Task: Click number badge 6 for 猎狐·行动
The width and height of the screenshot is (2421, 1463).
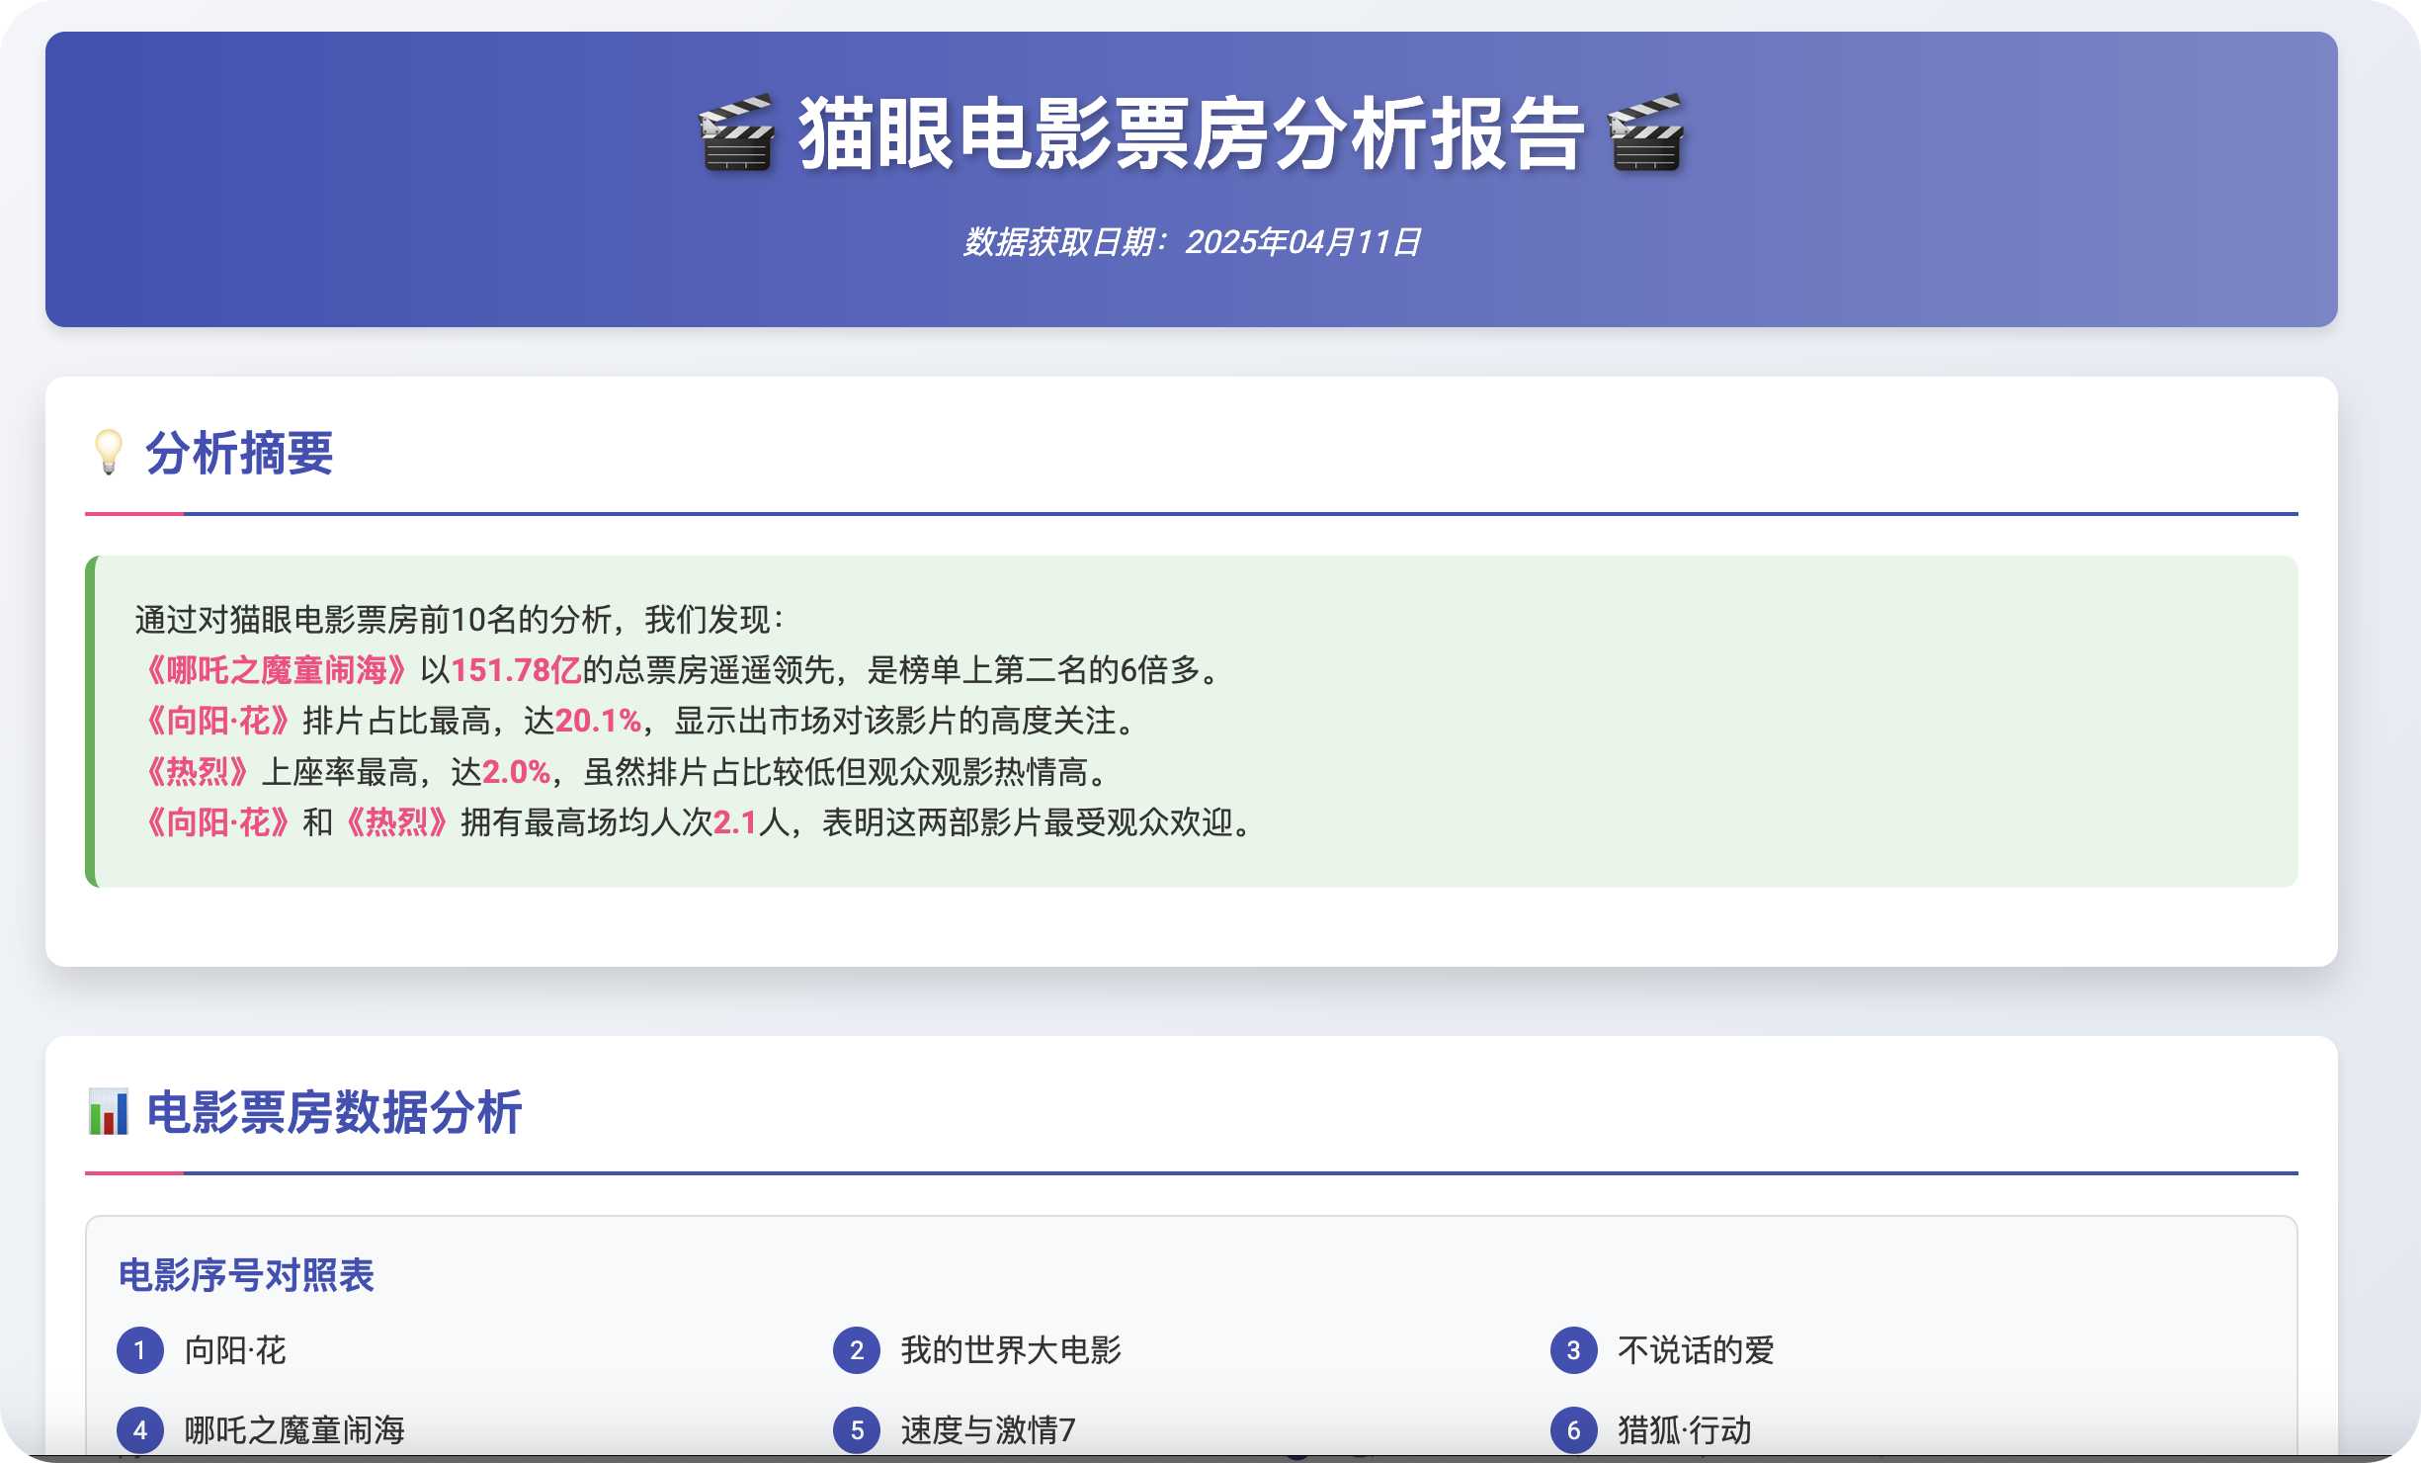Action: [x=1573, y=1429]
